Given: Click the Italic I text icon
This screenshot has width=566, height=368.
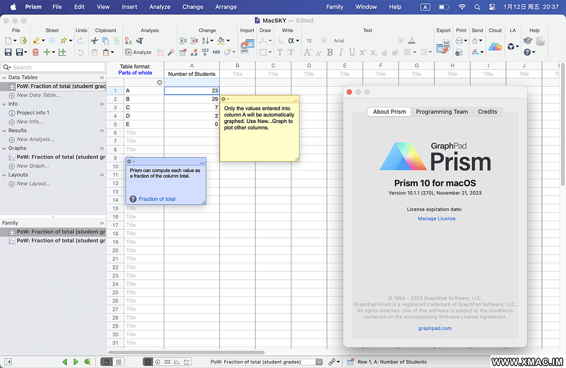Looking at the screenshot, I should [341, 52].
